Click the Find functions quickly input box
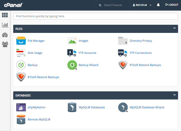The image size is (181, 131). tap(96, 16)
